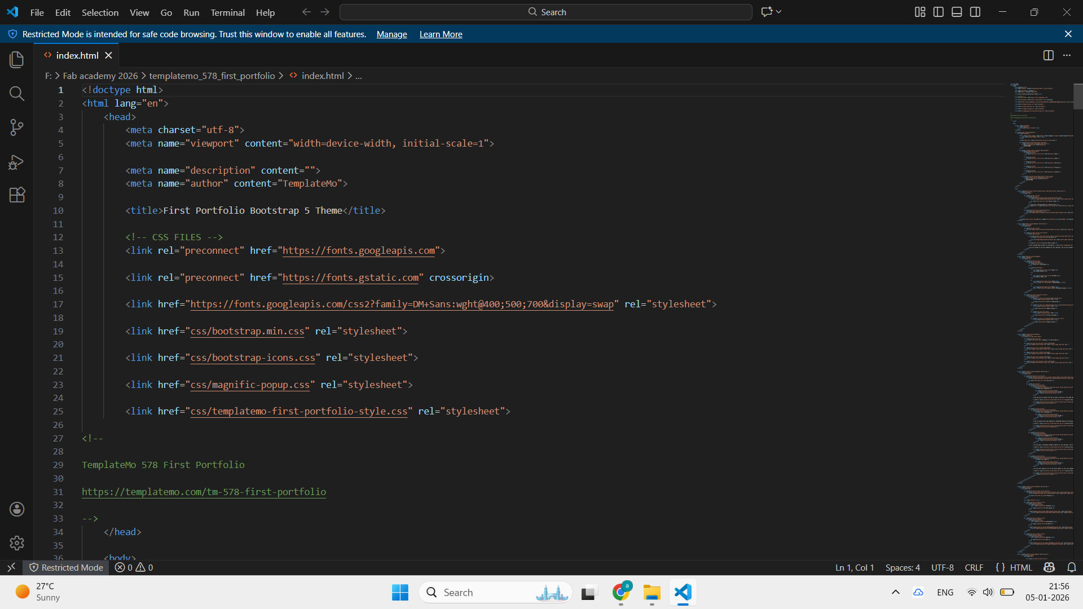Click the command center Search field
This screenshot has width=1083, height=609.
tap(545, 12)
